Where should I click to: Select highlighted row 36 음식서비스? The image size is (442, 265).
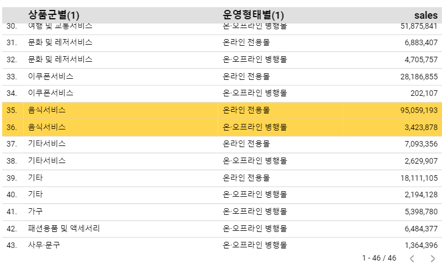point(222,127)
